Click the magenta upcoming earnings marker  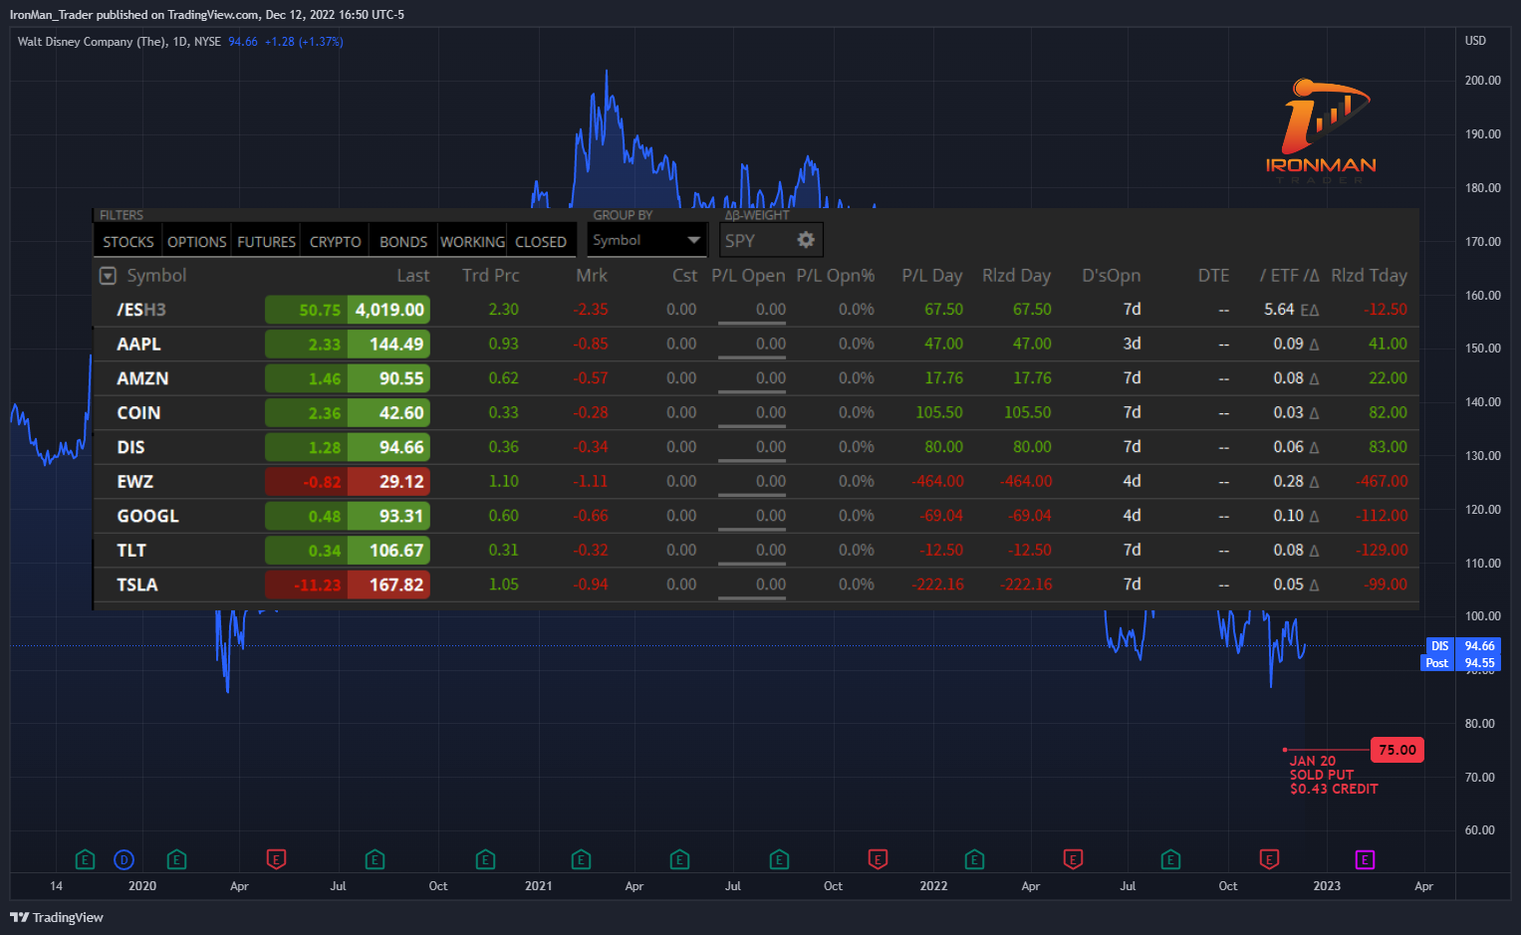click(1365, 859)
